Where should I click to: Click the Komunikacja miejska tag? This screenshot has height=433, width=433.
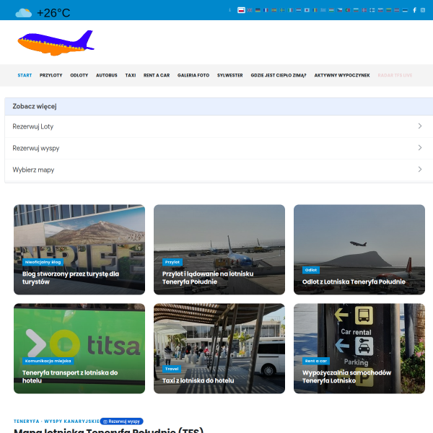pos(48,361)
